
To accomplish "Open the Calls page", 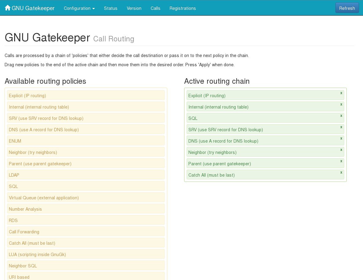I will pyautogui.click(x=155, y=8).
